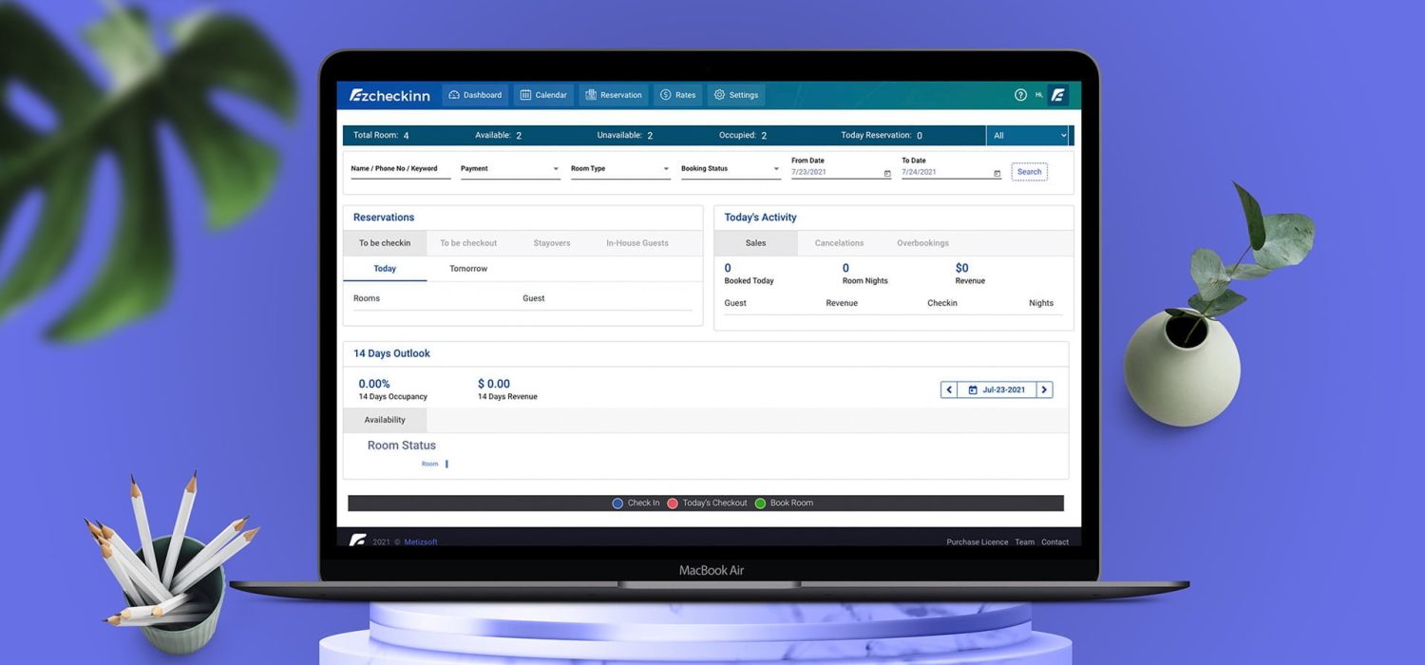Screen dimensions: 1425x665
Task: Select the To be checkout tab
Action: pos(468,243)
